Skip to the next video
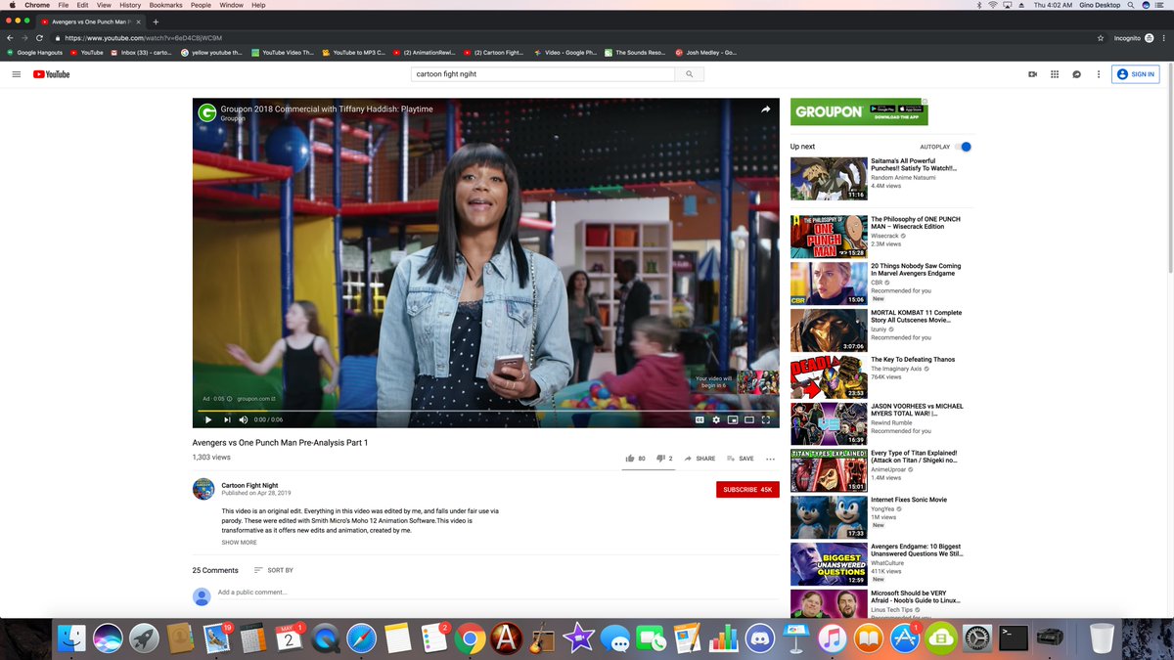This screenshot has height=660, width=1174. (x=227, y=419)
